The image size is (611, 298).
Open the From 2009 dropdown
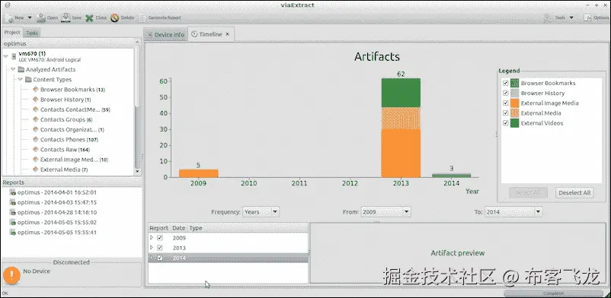coord(385,212)
